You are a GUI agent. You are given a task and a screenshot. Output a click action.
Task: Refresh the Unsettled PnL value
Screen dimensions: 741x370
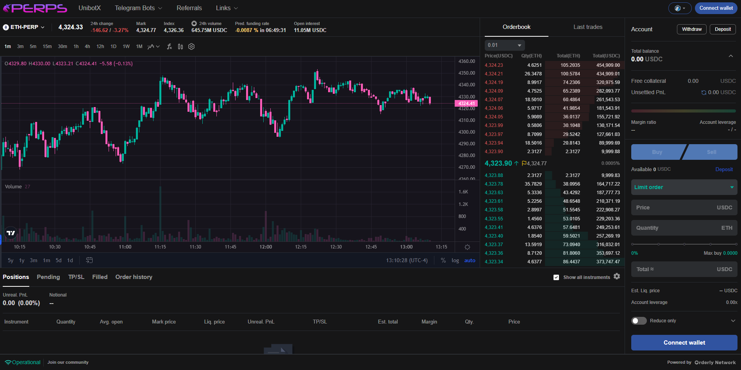(x=704, y=93)
